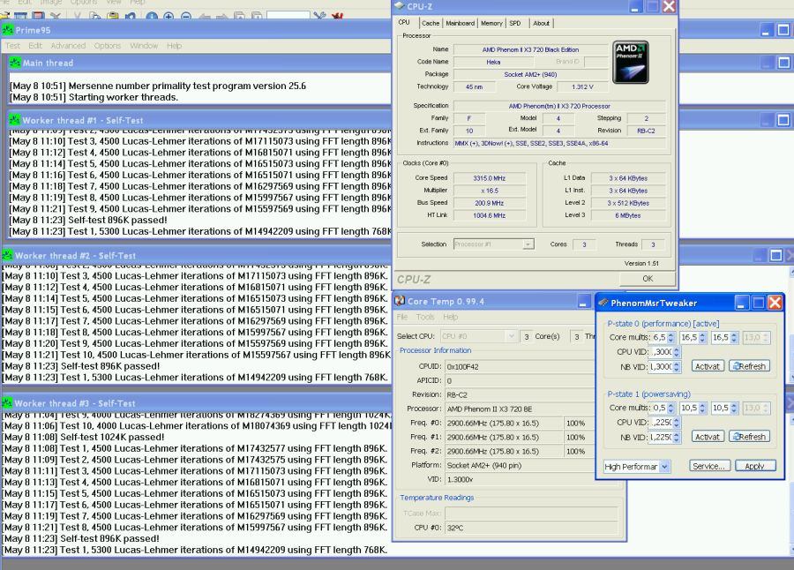The width and height of the screenshot is (794, 570).
Task: Click the red IrfanView mascot icon in top toolbar
Action: point(337,16)
